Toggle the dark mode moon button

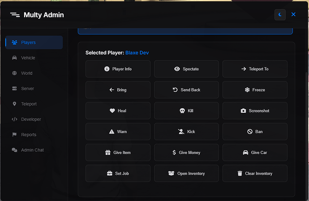[x=280, y=15]
